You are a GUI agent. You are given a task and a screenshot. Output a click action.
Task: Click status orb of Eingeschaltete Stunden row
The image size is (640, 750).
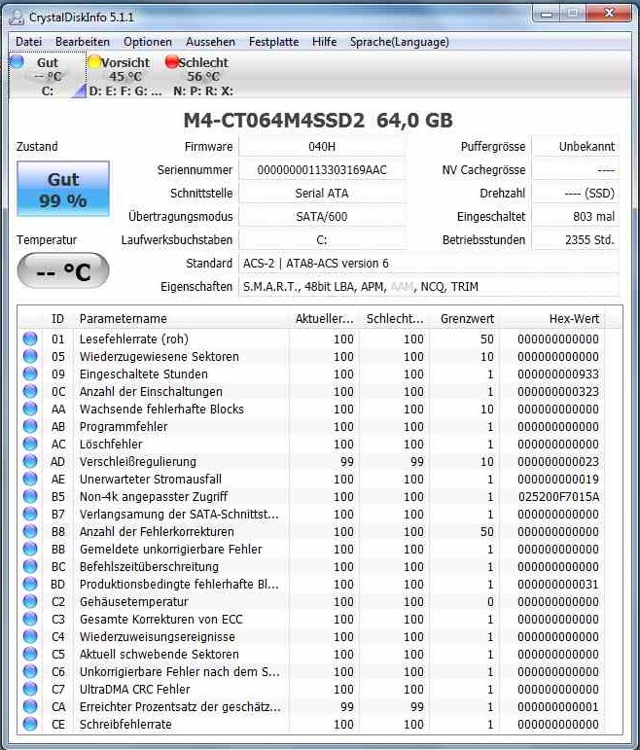click(30, 374)
